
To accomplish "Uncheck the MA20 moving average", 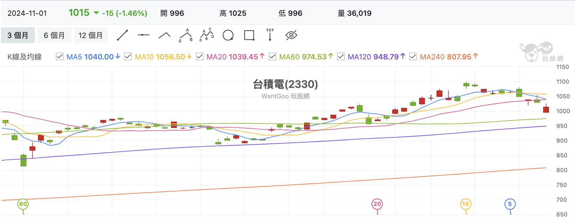I will coord(200,57).
